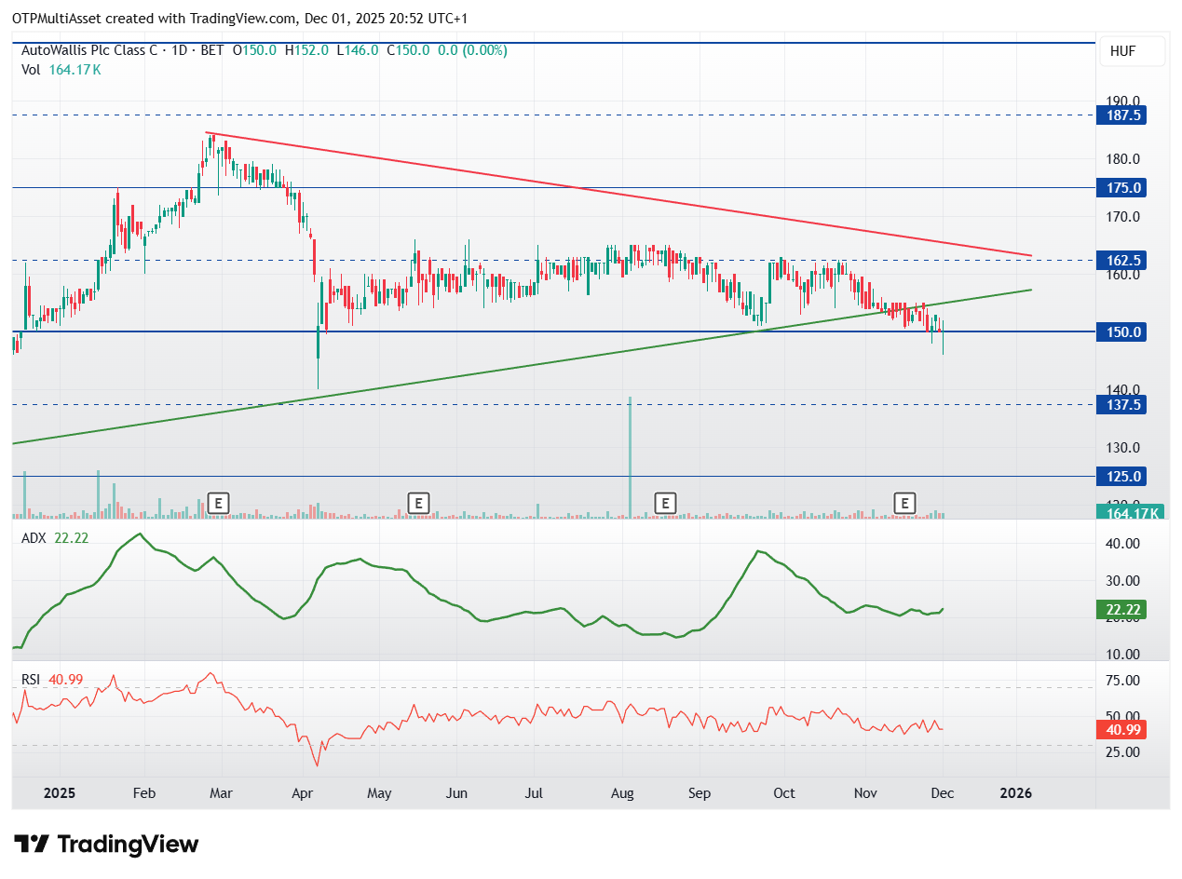Select the ADX indicator label

(34, 539)
